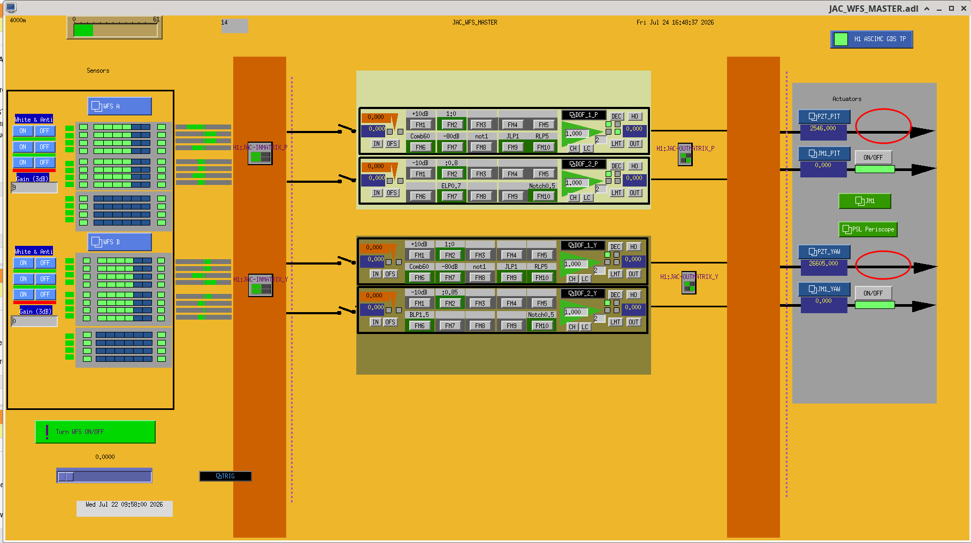The width and height of the screenshot is (971, 543).
Task: Expand the DOF_1_P filter module menu
Action: point(584,115)
